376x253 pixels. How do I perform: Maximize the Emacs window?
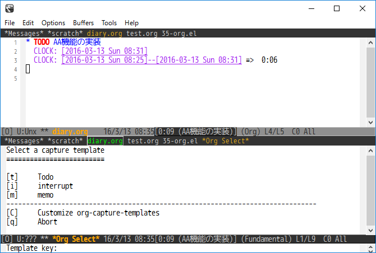pos(337,8)
